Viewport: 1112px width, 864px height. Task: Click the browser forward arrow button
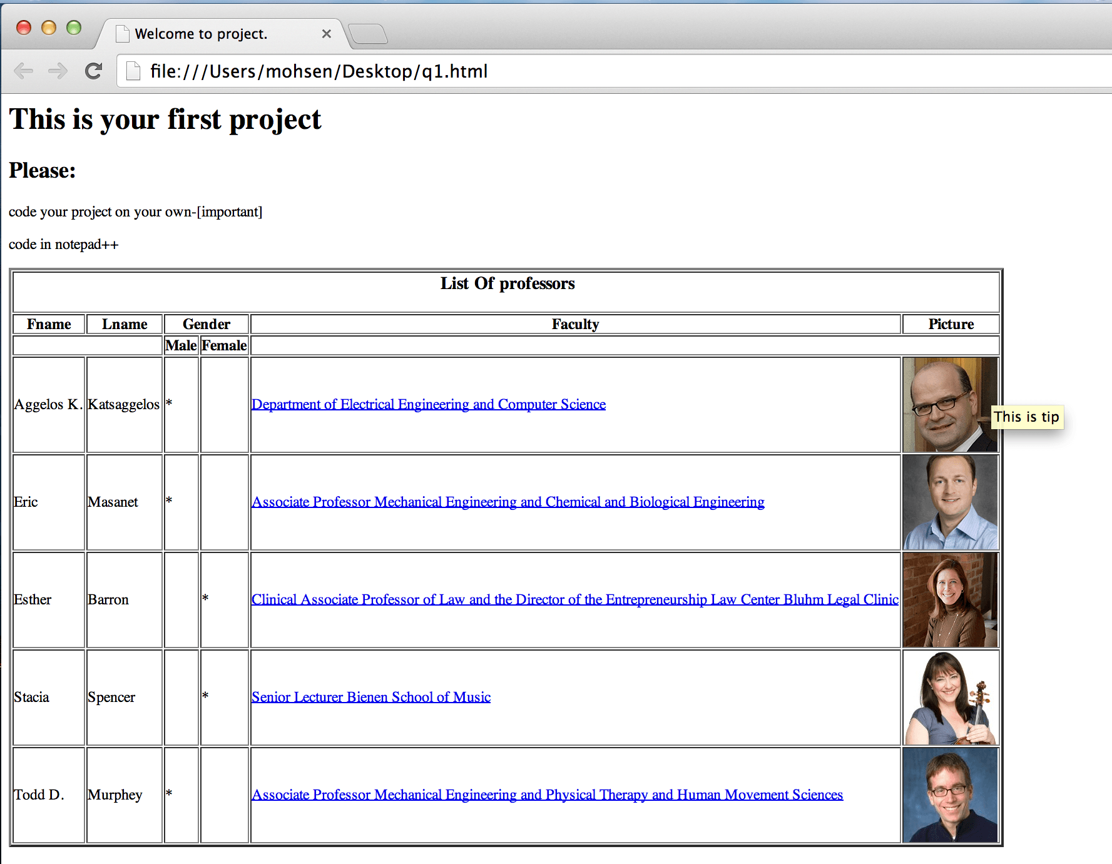58,71
